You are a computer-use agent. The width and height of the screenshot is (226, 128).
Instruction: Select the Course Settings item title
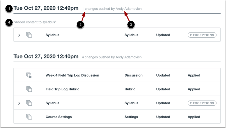(59, 117)
